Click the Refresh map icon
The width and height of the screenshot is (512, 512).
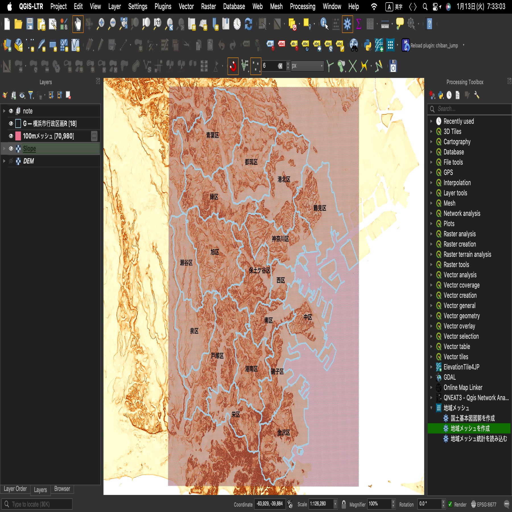[x=248, y=24]
